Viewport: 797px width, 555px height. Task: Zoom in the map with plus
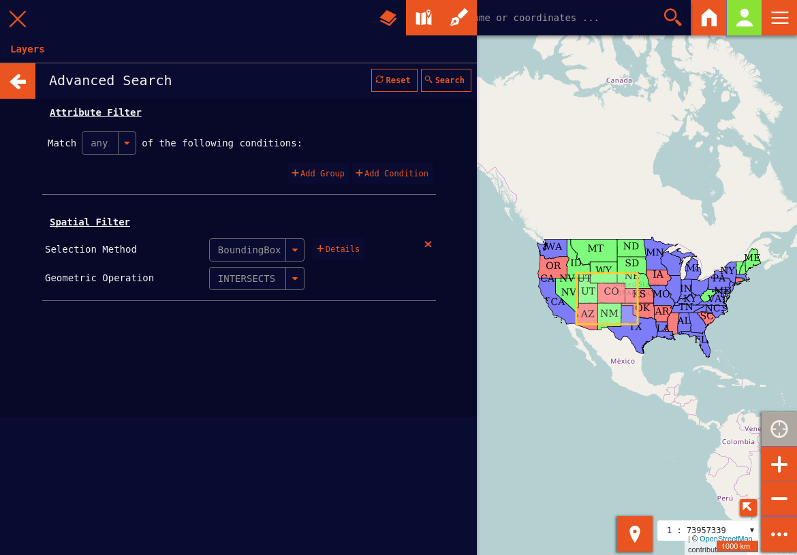[x=779, y=464]
